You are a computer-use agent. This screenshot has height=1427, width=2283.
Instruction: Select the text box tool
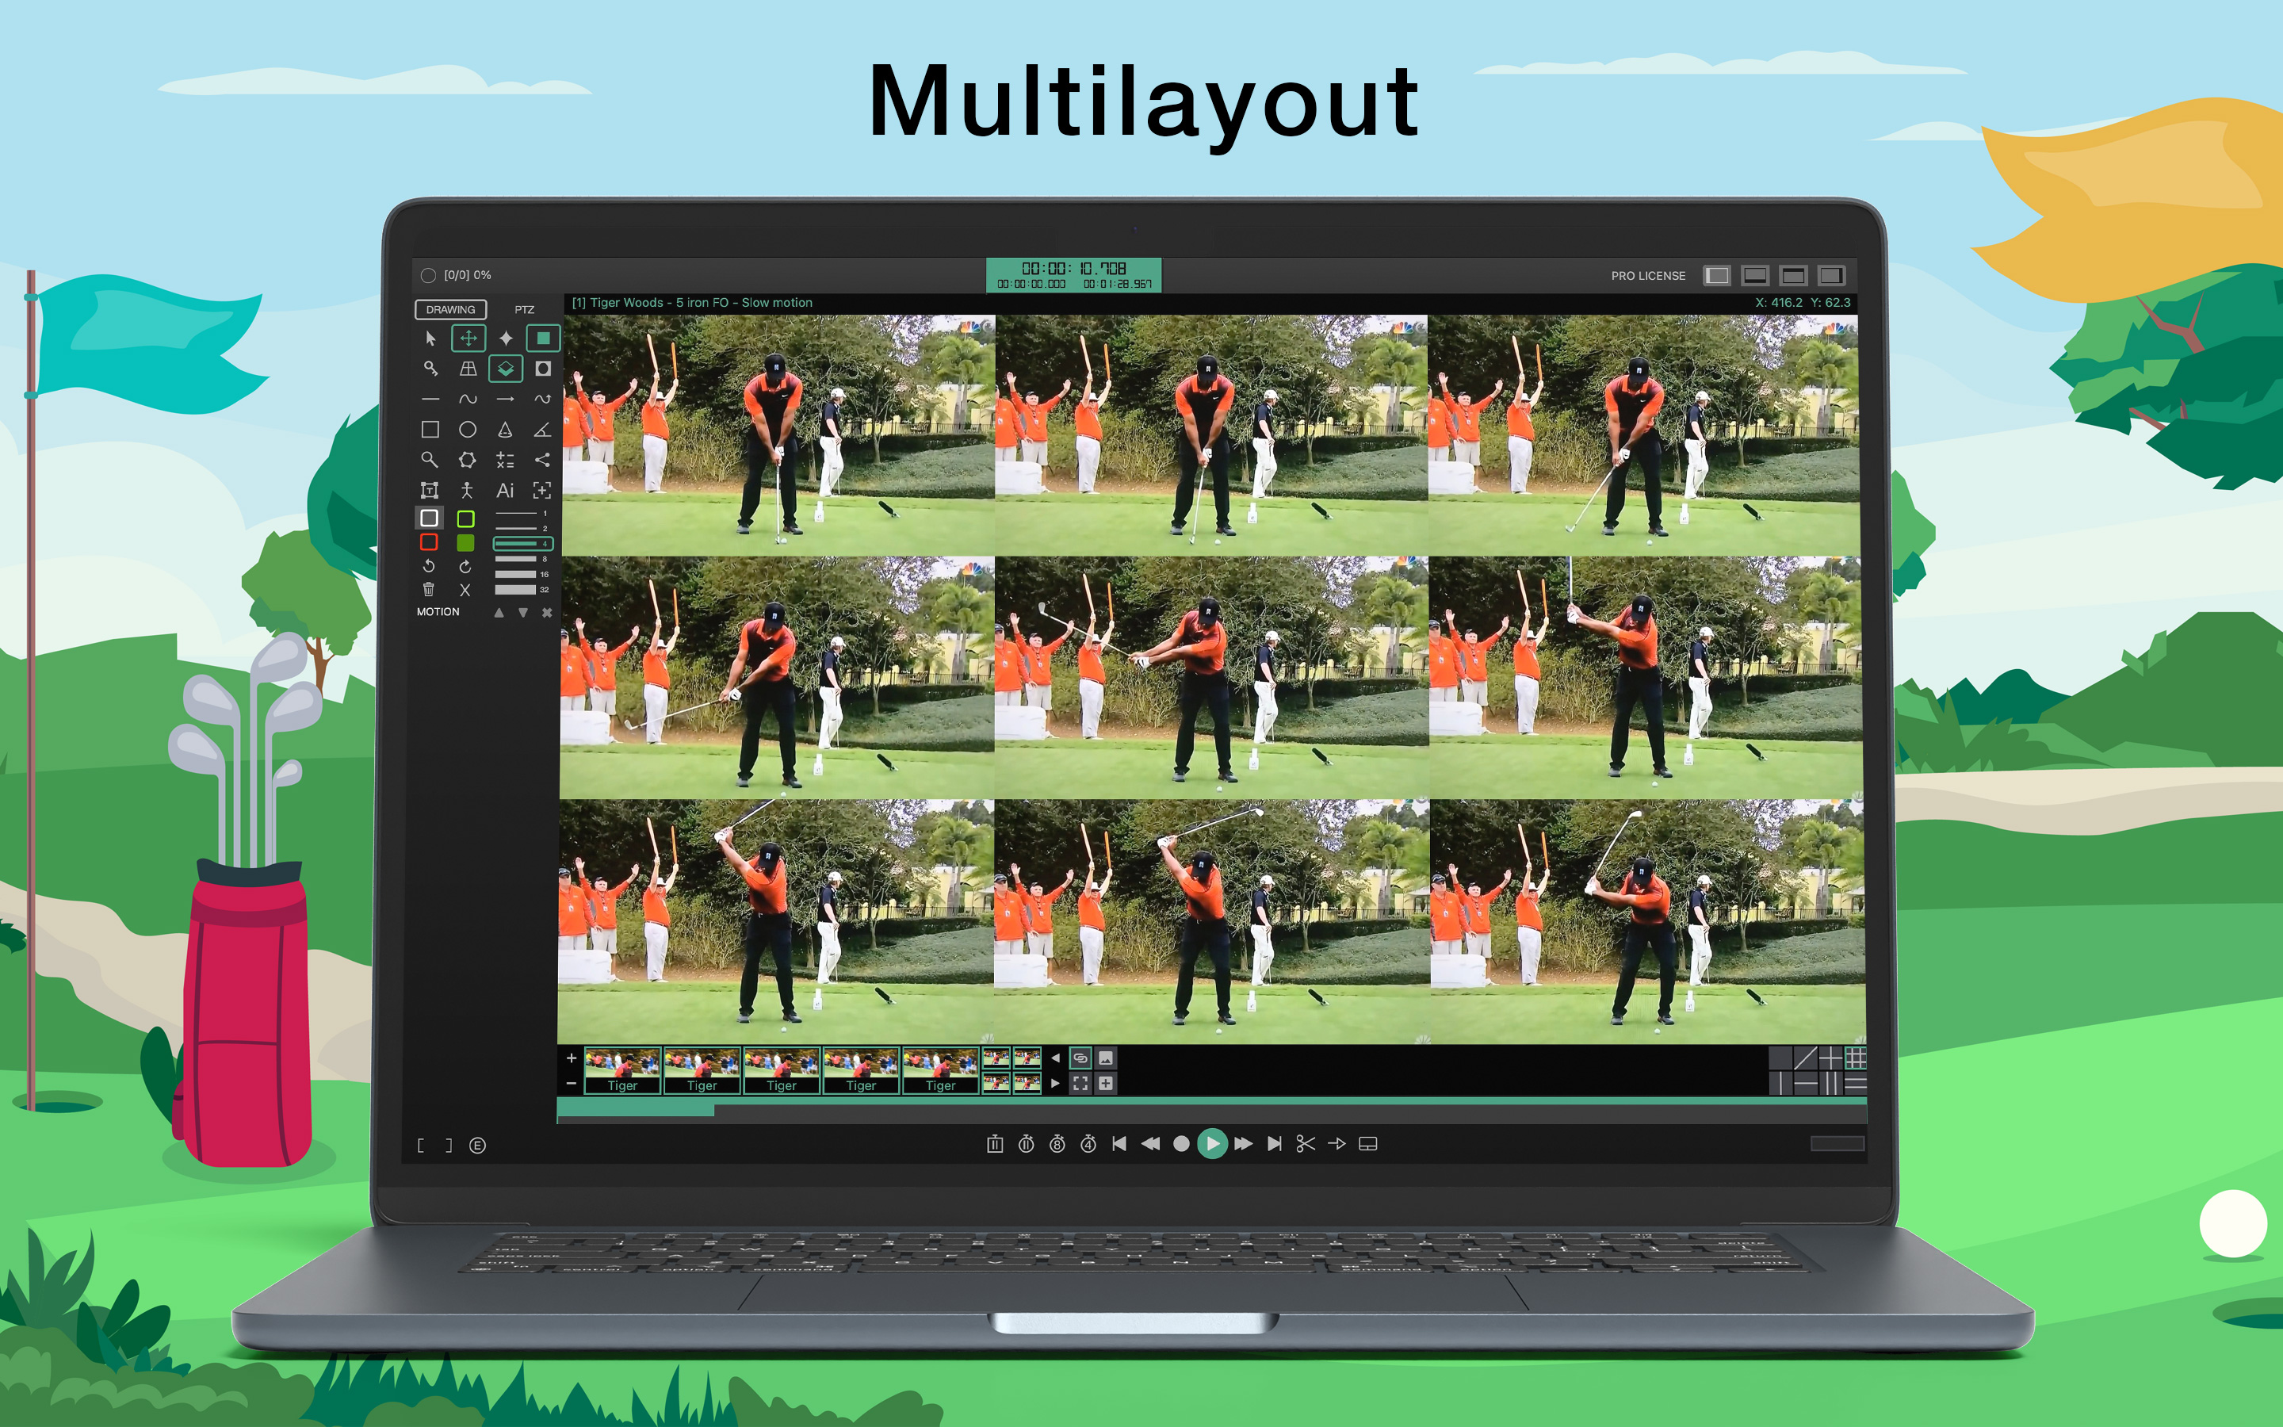pyautogui.click(x=429, y=490)
